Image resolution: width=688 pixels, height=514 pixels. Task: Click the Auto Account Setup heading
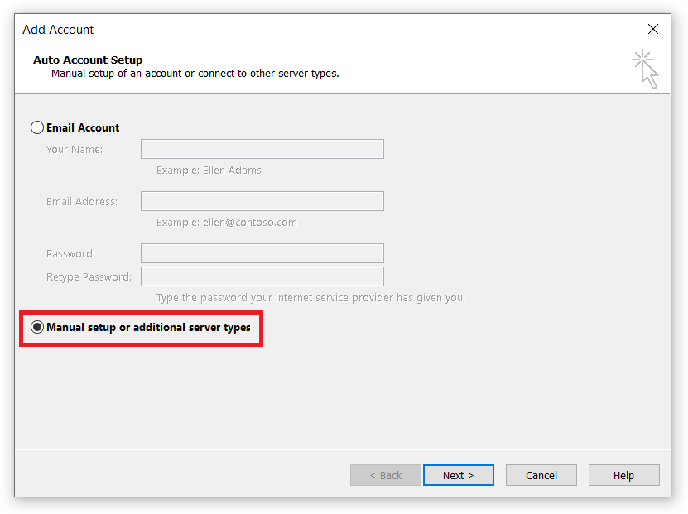(x=87, y=60)
